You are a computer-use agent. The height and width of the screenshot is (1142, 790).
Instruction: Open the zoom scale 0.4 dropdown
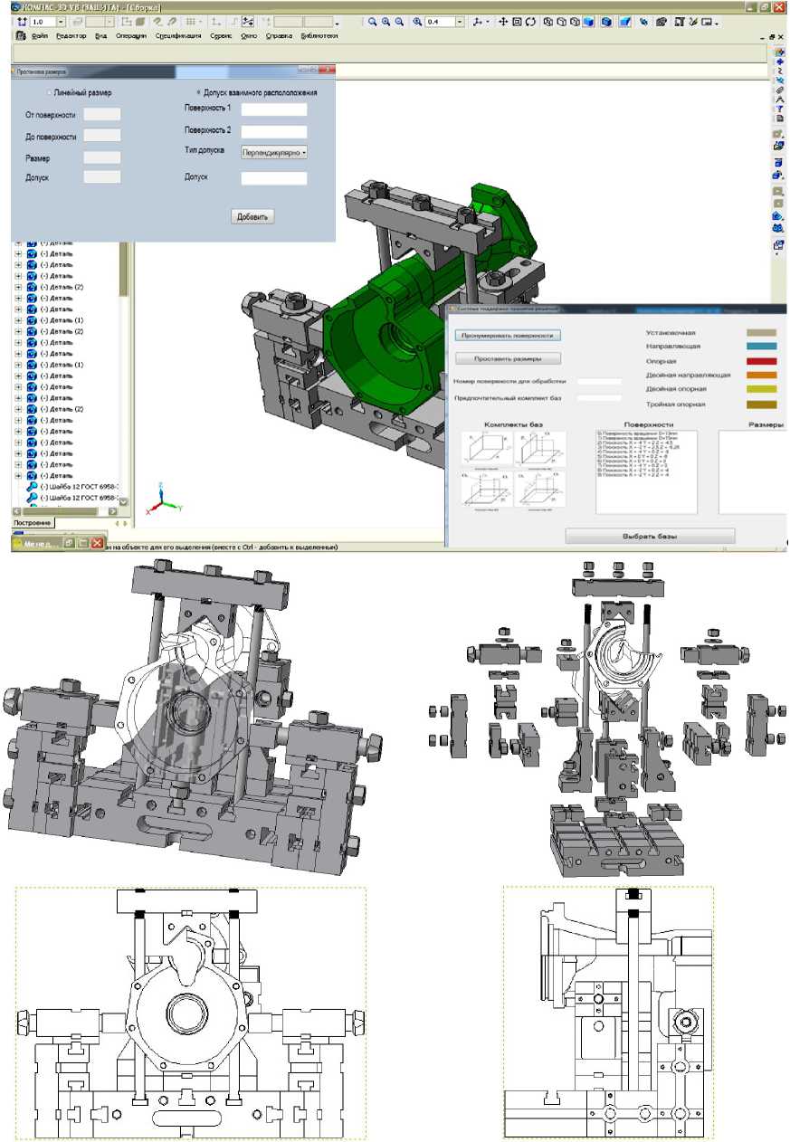(x=461, y=21)
